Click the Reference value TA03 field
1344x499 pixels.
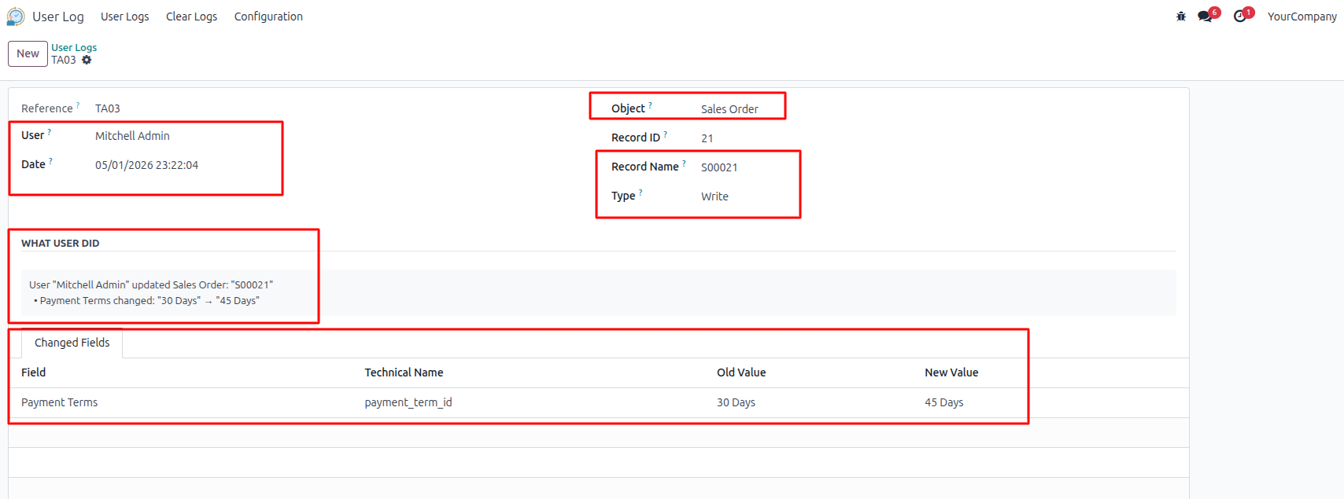[108, 108]
